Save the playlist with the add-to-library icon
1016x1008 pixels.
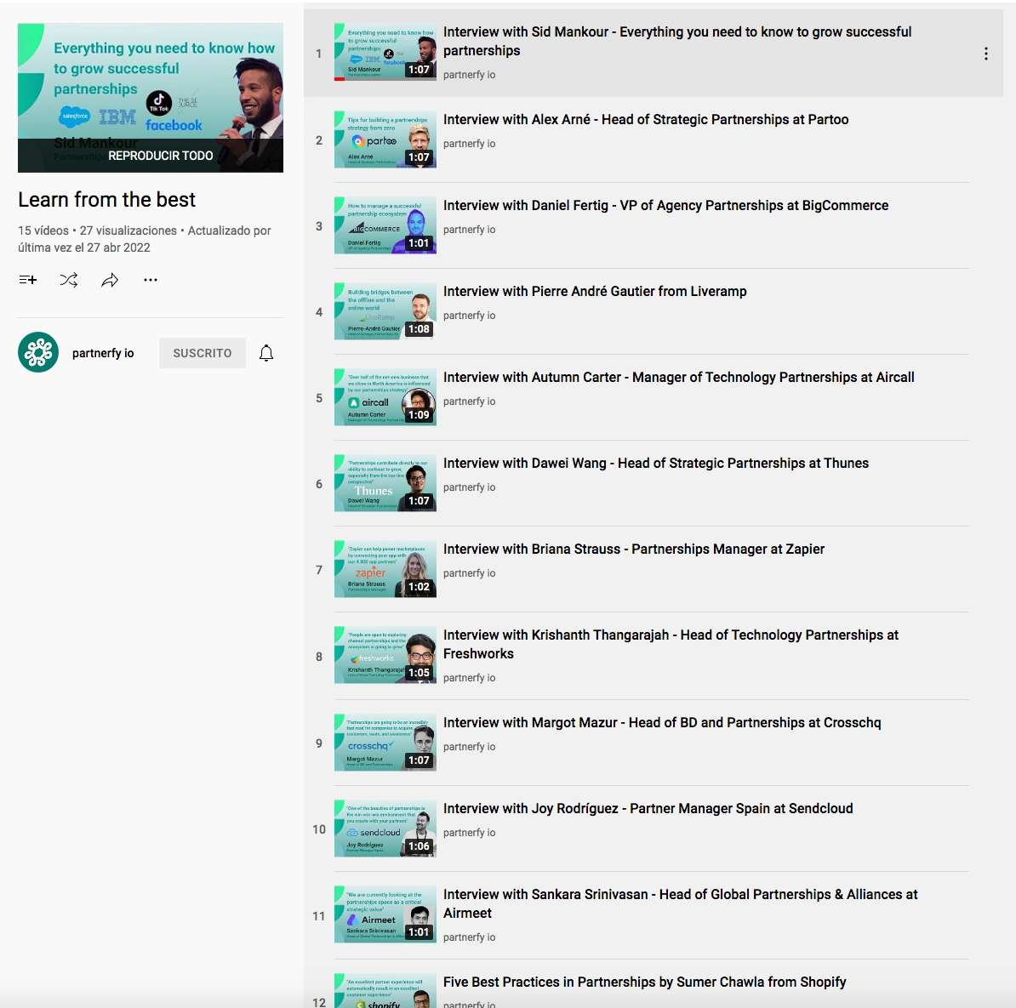tap(28, 280)
